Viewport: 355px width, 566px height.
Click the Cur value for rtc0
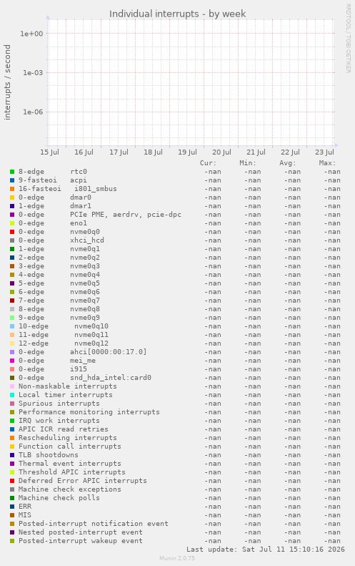213,172
